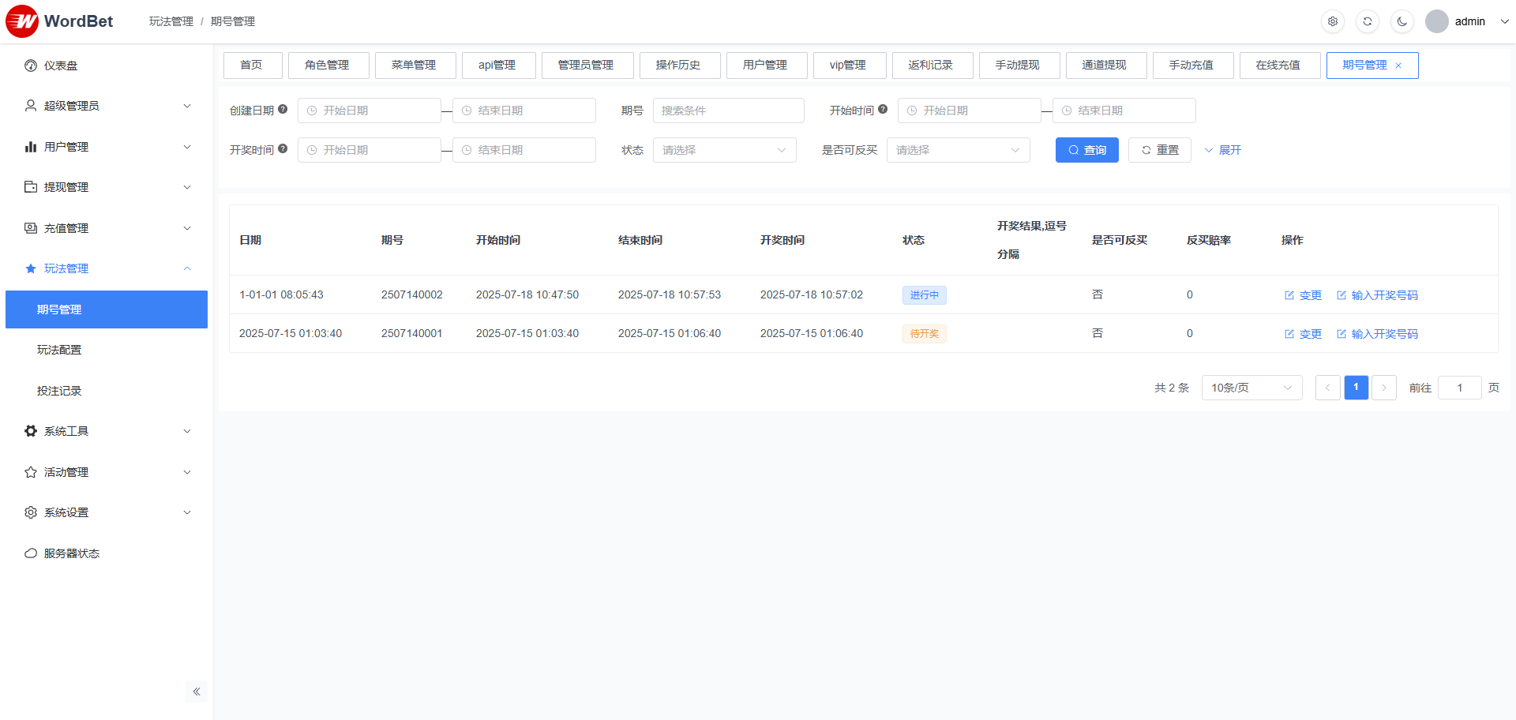Switch to the 用户管理 tab

click(x=765, y=66)
